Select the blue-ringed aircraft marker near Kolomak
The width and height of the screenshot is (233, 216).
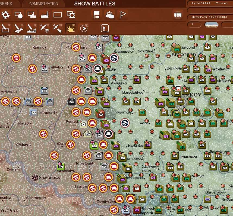pos(125,123)
